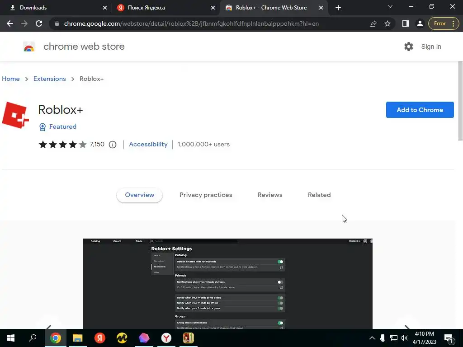The image size is (463, 347).
Task: Click the Featured badge
Action: (x=58, y=127)
